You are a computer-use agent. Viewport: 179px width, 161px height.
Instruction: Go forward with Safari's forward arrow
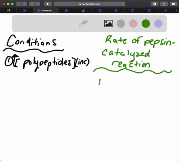24,4
